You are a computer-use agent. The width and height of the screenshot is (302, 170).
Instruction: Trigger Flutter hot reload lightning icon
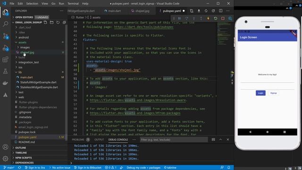[208, 18]
